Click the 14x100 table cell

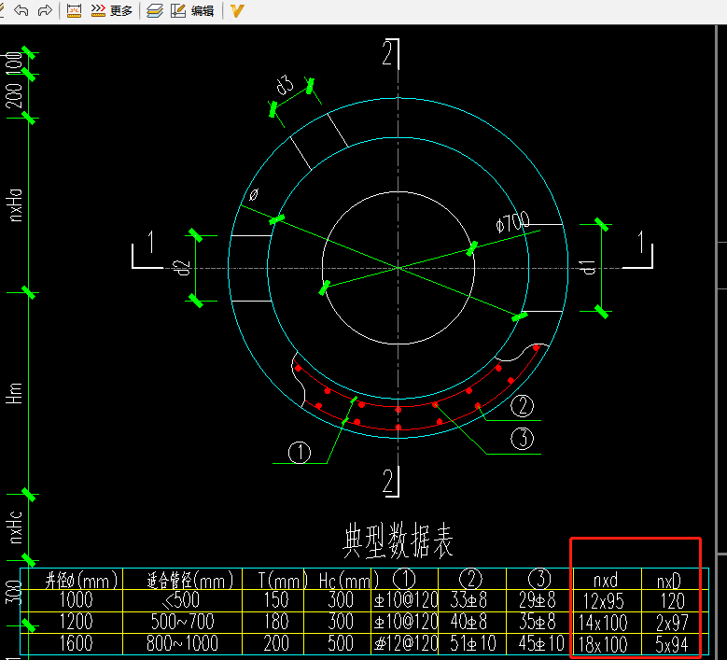click(x=603, y=623)
